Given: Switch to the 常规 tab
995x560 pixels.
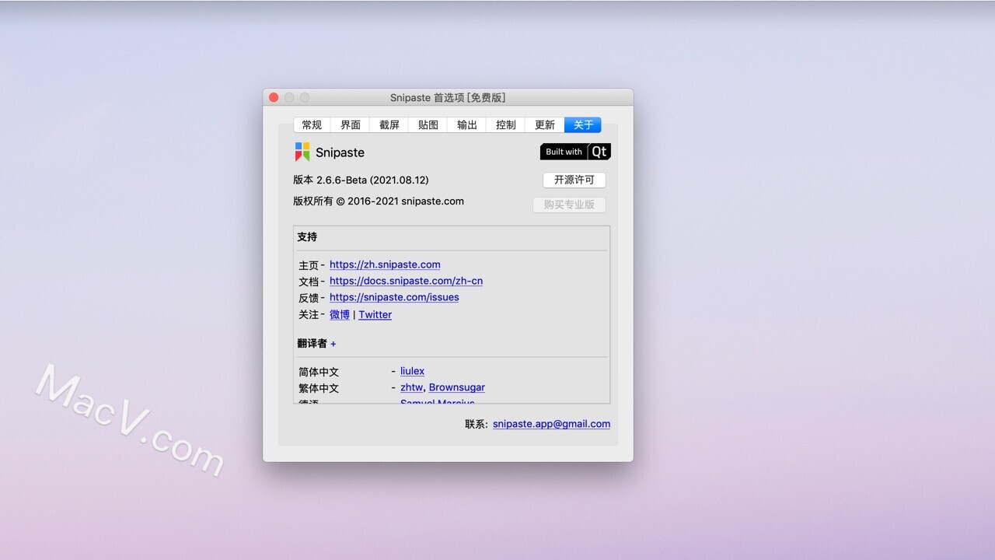Looking at the screenshot, I should point(312,124).
